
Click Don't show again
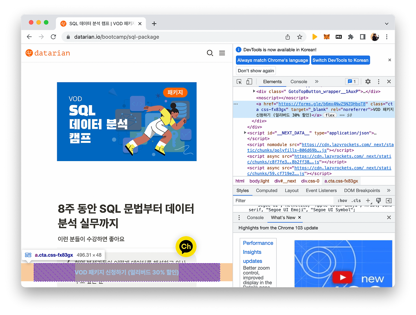[x=256, y=71]
